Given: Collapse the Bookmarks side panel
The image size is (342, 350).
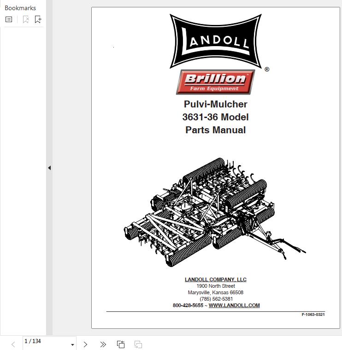Looking at the screenshot, I should point(49,168).
